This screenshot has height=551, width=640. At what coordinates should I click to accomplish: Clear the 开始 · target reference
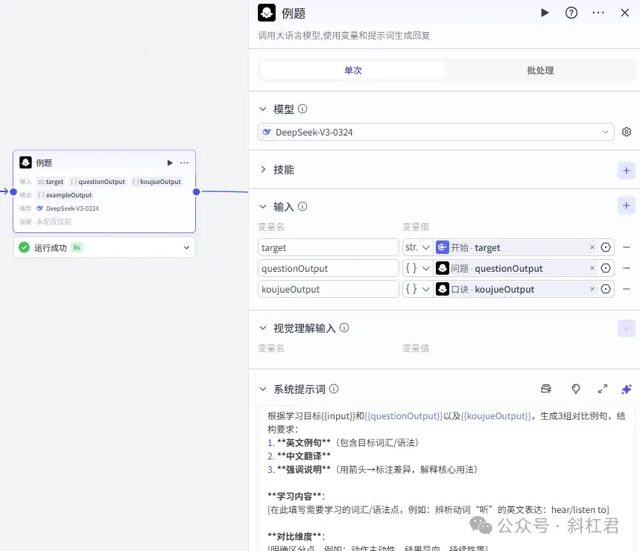(592, 247)
